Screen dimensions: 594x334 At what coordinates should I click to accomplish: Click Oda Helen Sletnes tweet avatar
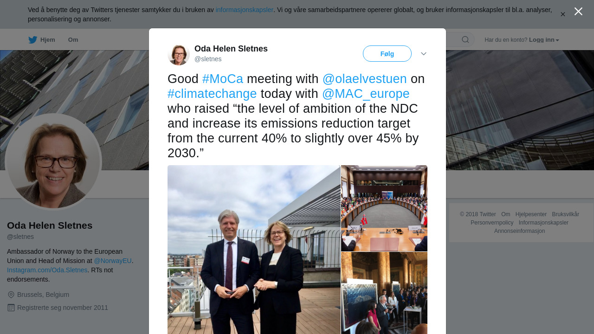[179, 54]
